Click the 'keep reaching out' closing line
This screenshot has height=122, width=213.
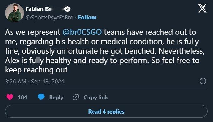coord(36,70)
